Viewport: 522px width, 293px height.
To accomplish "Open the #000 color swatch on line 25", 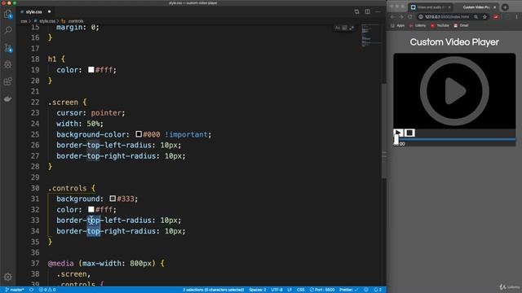I will (x=139, y=134).
